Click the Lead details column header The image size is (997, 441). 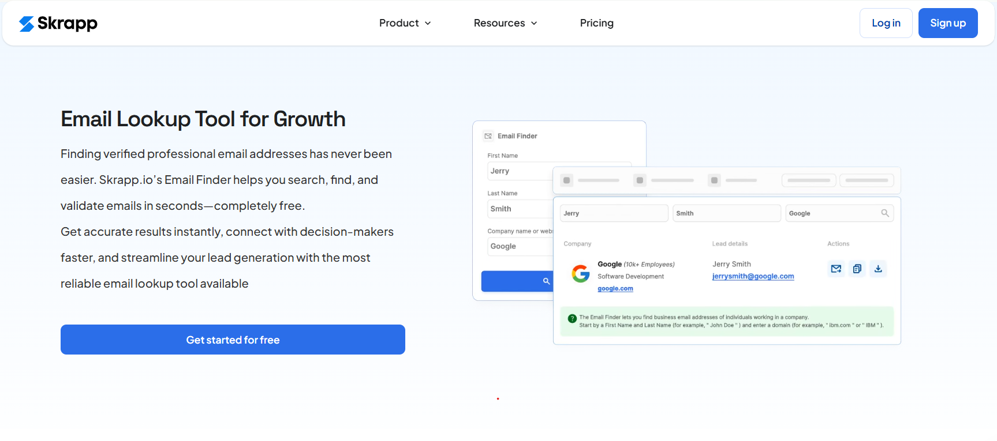coord(730,244)
